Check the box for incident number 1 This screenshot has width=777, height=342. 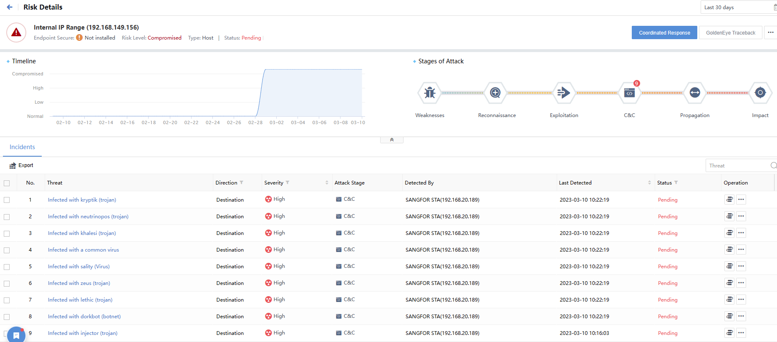click(x=7, y=200)
